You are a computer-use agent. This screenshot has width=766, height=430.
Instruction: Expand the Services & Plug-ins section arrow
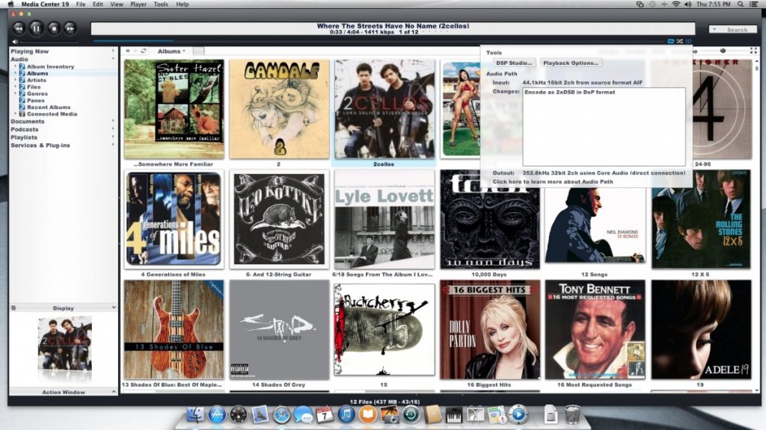pos(113,145)
